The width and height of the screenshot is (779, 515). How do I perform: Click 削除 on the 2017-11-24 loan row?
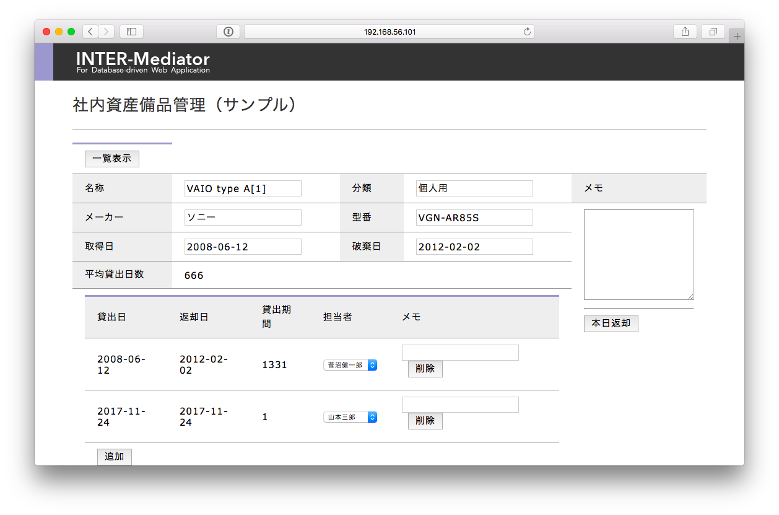[x=425, y=421]
